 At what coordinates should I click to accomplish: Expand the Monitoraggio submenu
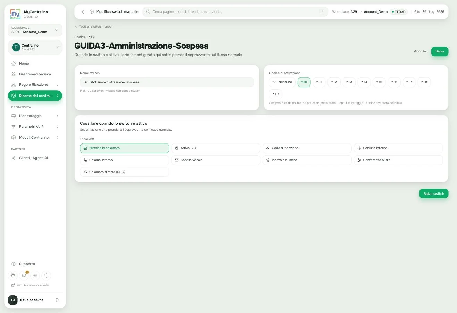click(x=35, y=116)
